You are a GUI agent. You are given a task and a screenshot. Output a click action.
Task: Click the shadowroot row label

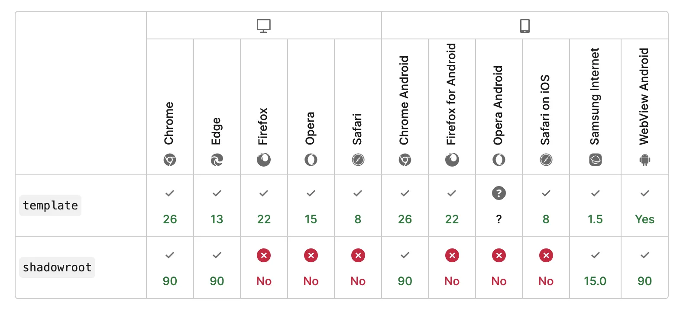point(57,267)
